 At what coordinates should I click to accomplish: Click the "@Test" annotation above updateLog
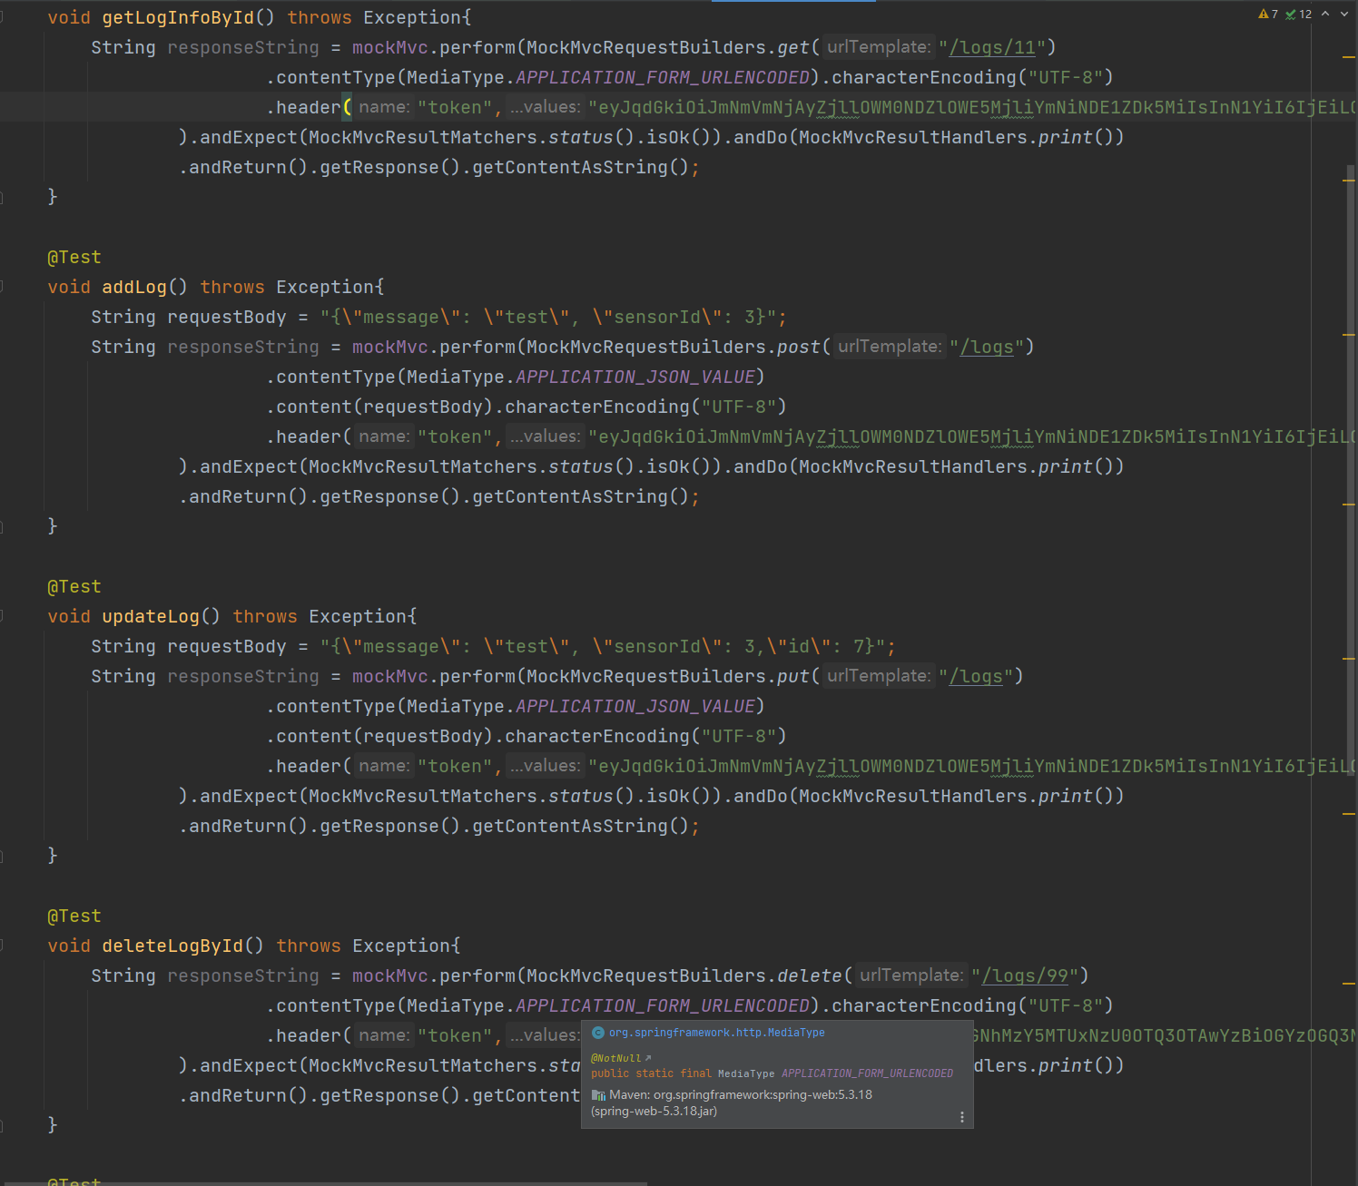pos(74,586)
